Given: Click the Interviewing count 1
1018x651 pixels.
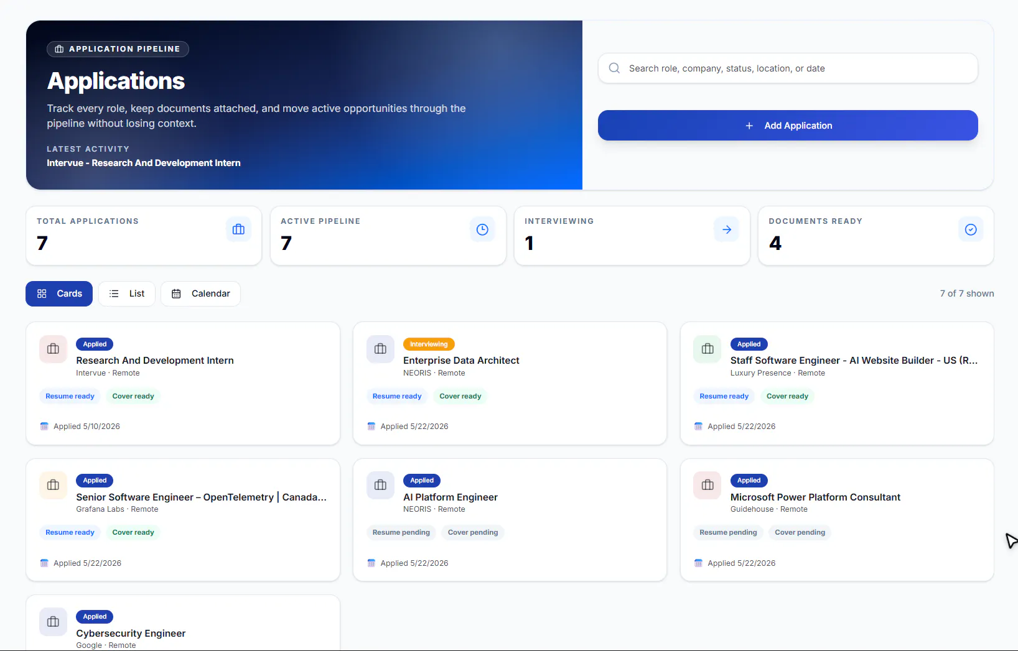Looking at the screenshot, I should coord(530,243).
